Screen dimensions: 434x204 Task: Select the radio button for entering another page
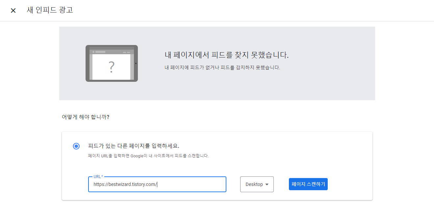(x=76, y=146)
